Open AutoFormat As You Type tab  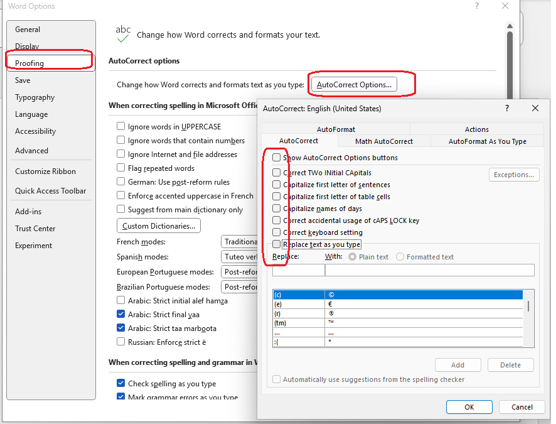pyautogui.click(x=487, y=141)
